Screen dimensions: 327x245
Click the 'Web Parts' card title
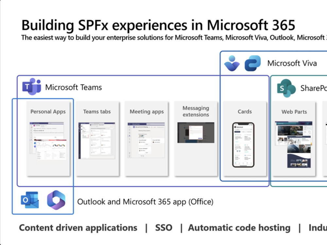click(x=294, y=112)
